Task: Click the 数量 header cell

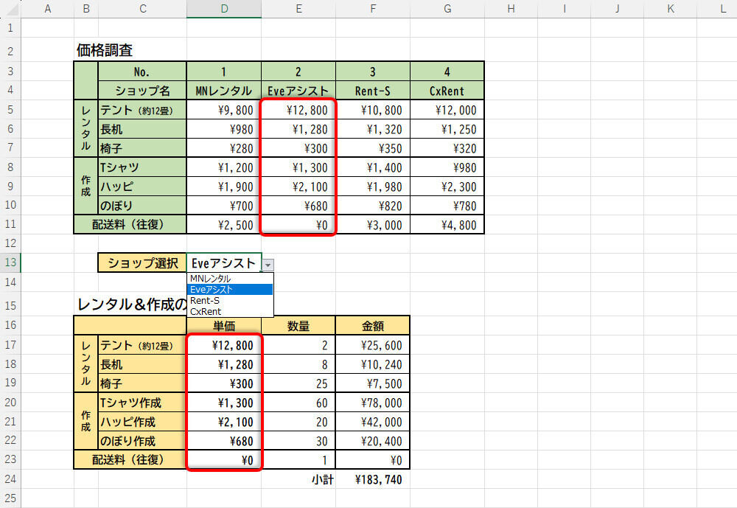Action: tap(298, 326)
